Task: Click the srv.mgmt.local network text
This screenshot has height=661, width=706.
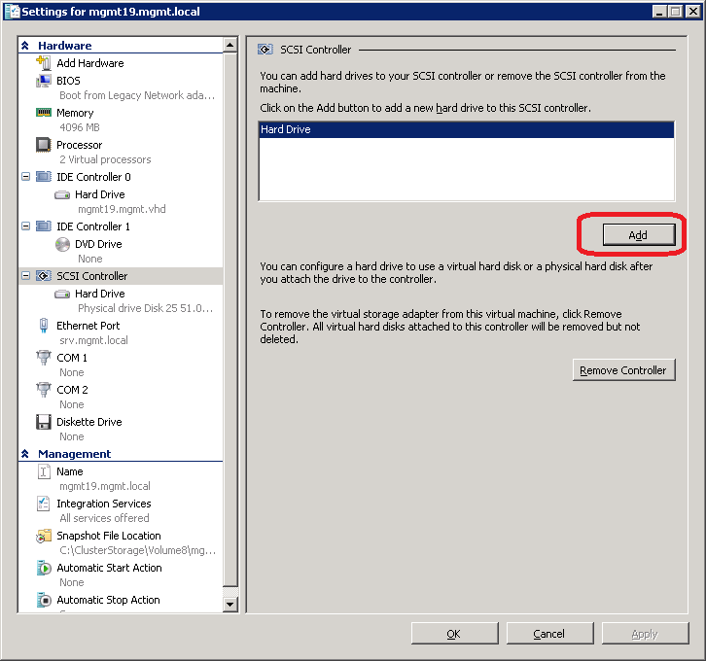Action: click(94, 340)
